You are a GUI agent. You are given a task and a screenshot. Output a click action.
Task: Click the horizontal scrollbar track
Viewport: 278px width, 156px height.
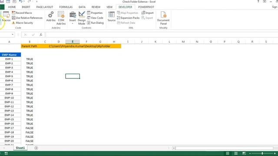coord(225,148)
